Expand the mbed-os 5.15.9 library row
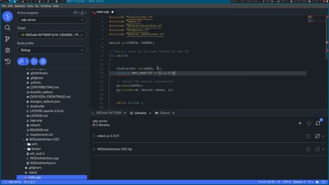The image size is (329, 185). point(94,136)
